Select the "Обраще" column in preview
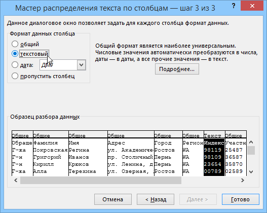 coord(22,143)
